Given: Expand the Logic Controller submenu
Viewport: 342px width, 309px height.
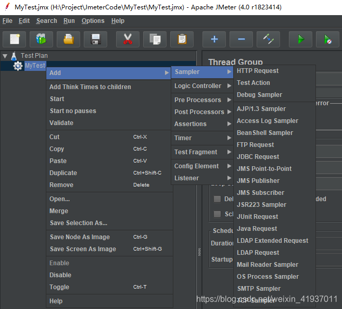Looking at the screenshot, I should 202,86.
